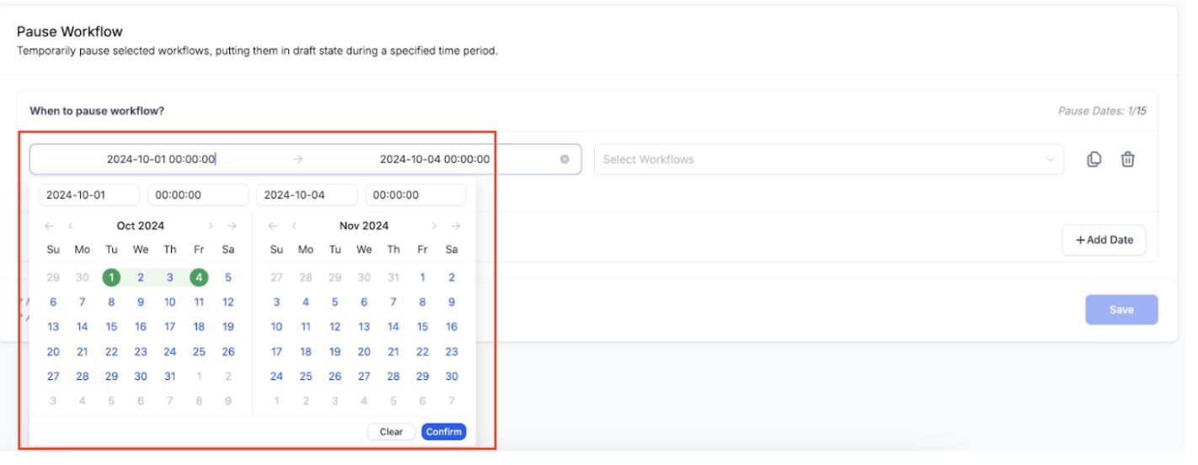The image size is (1198, 465).
Task: Click the Nov 2024 month header
Action: (364, 226)
